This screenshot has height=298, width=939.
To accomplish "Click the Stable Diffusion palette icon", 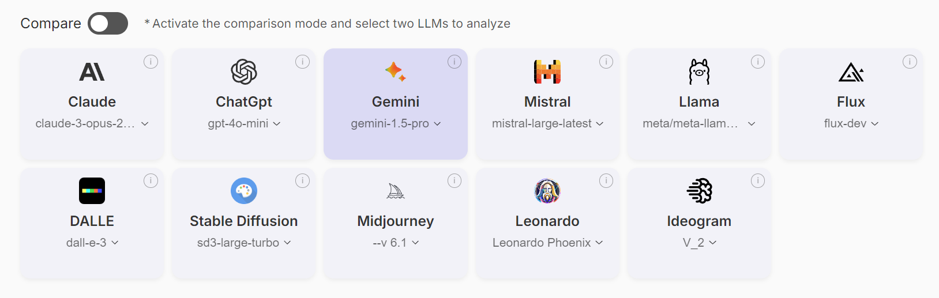I will tap(244, 191).
